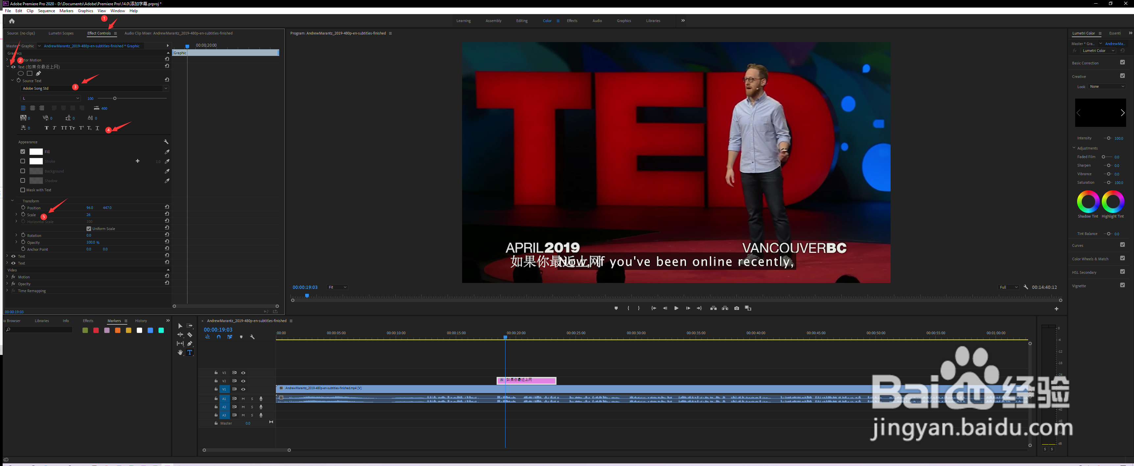
Task: Uncheck the Fill checkbox
Action: pyautogui.click(x=23, y=152)
